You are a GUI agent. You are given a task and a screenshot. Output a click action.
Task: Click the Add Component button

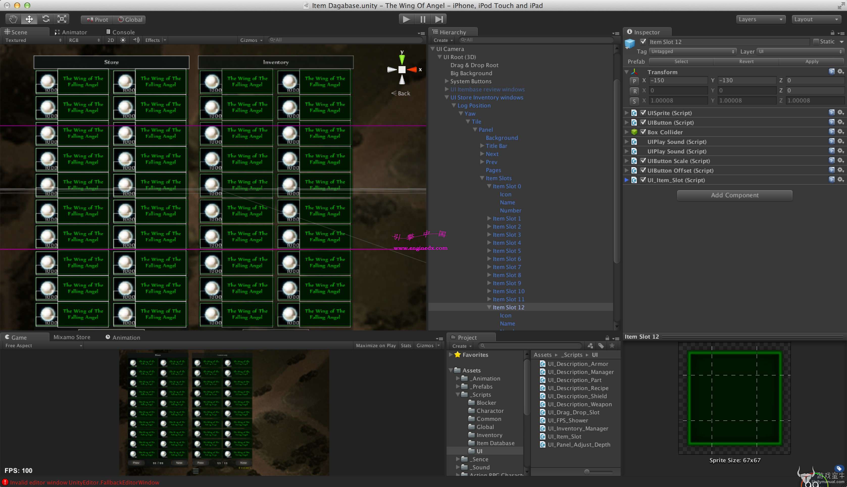735,195
